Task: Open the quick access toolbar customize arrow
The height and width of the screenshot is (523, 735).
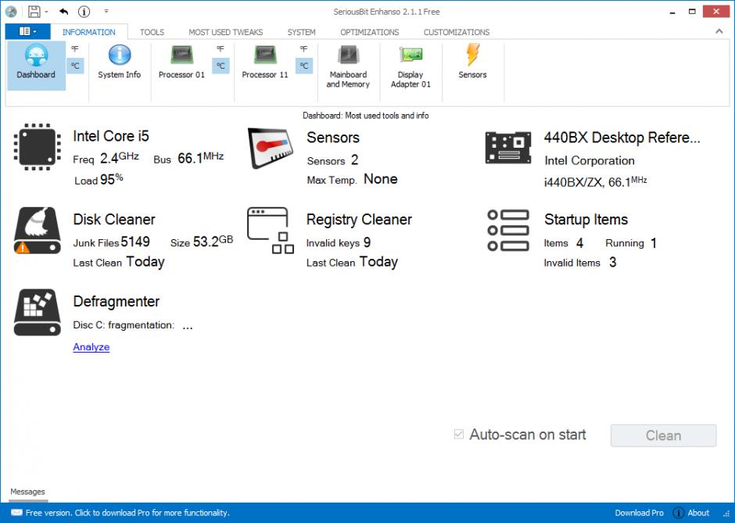Action: coord(106,11)
